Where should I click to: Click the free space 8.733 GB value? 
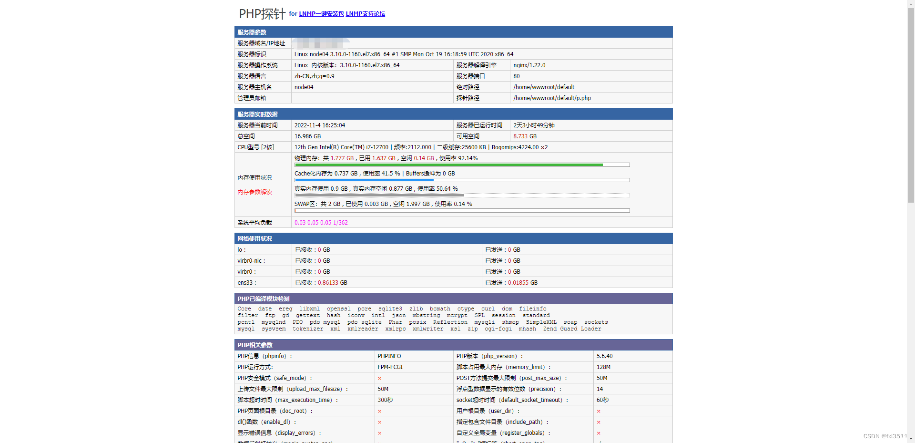pos(525,136)
